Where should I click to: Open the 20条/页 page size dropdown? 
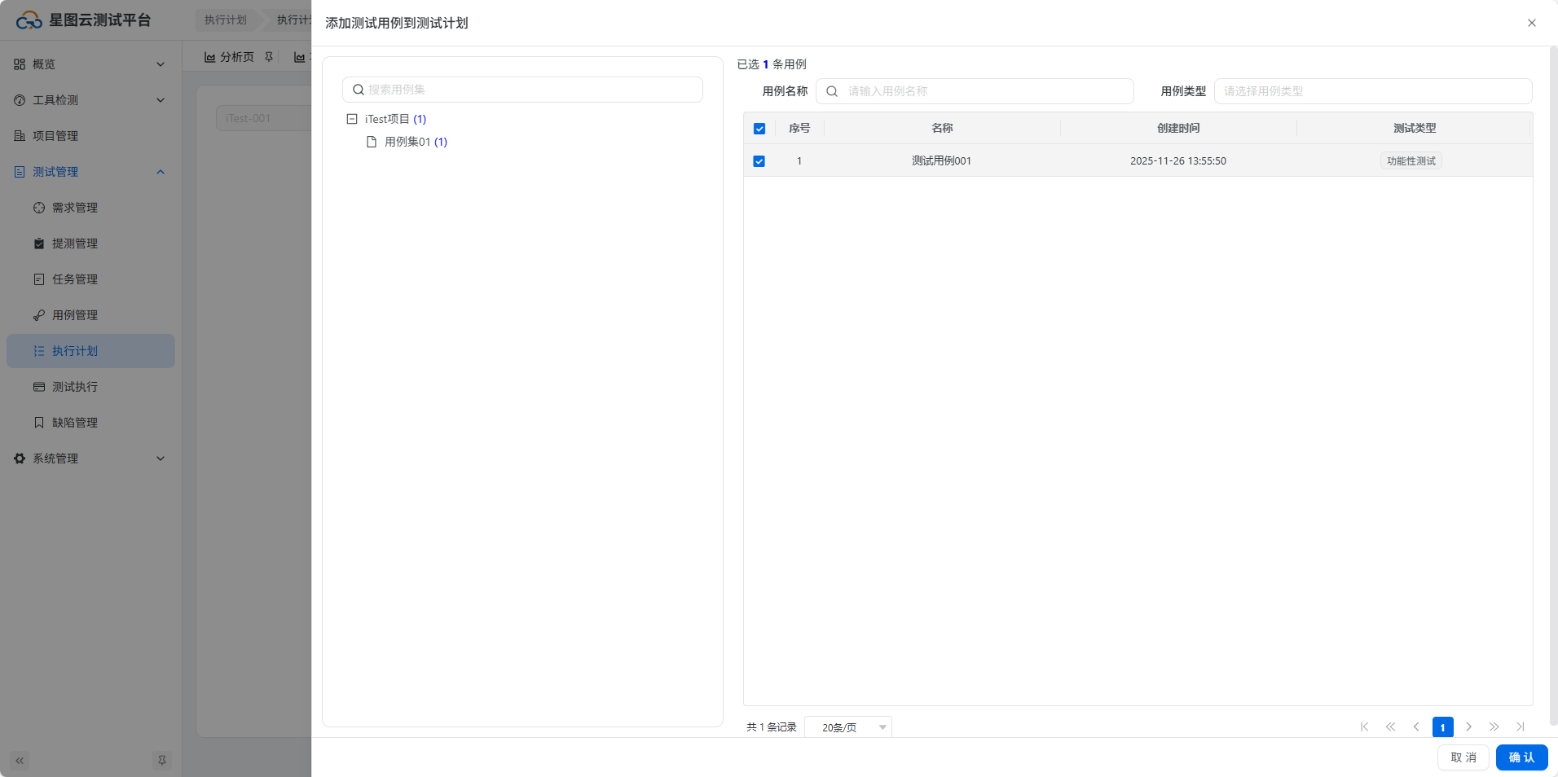847,727
